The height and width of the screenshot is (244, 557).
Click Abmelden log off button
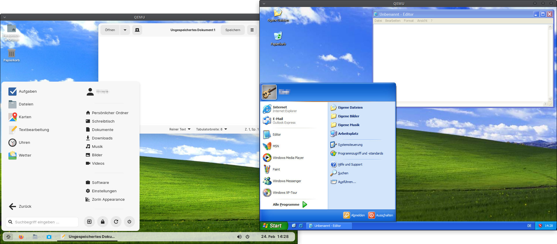(x=354, y=215)
